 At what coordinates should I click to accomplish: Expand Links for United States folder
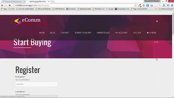[25, 9]
